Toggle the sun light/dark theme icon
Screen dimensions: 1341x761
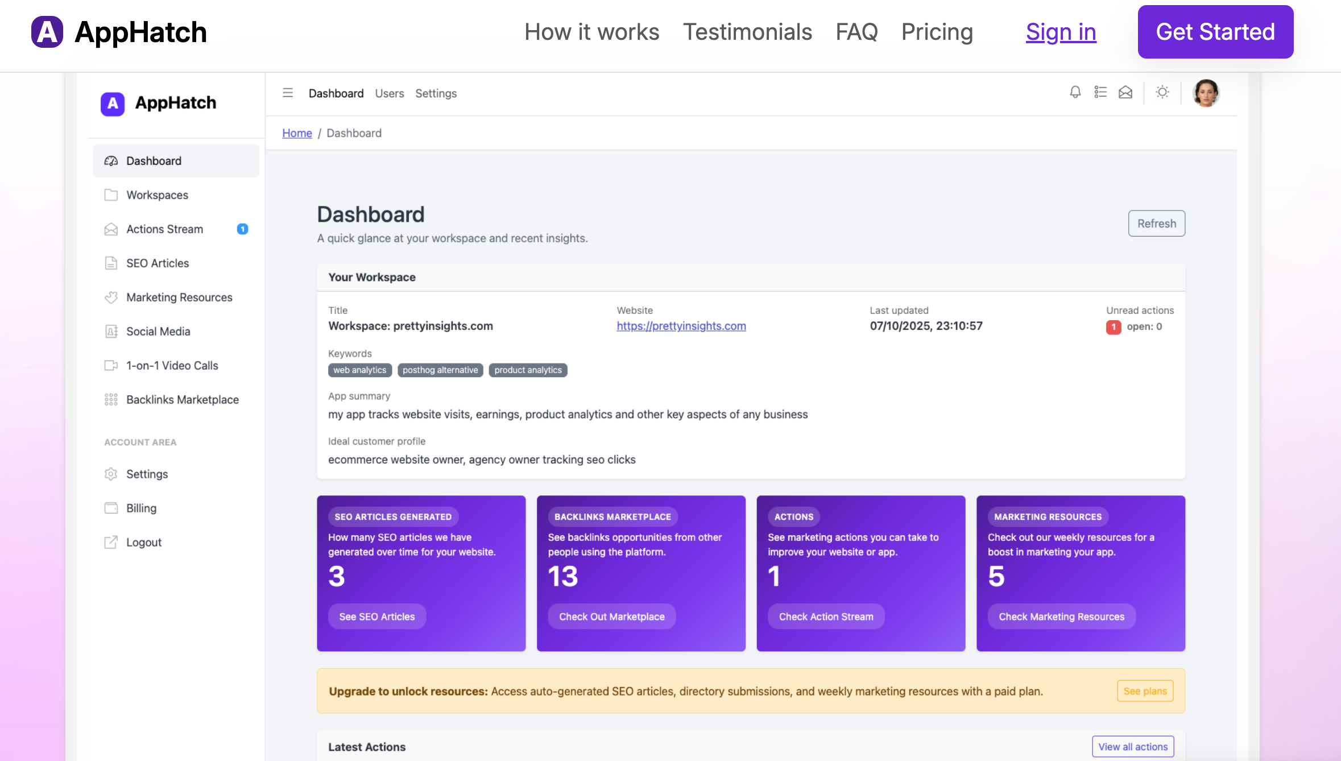[1162, 92]
